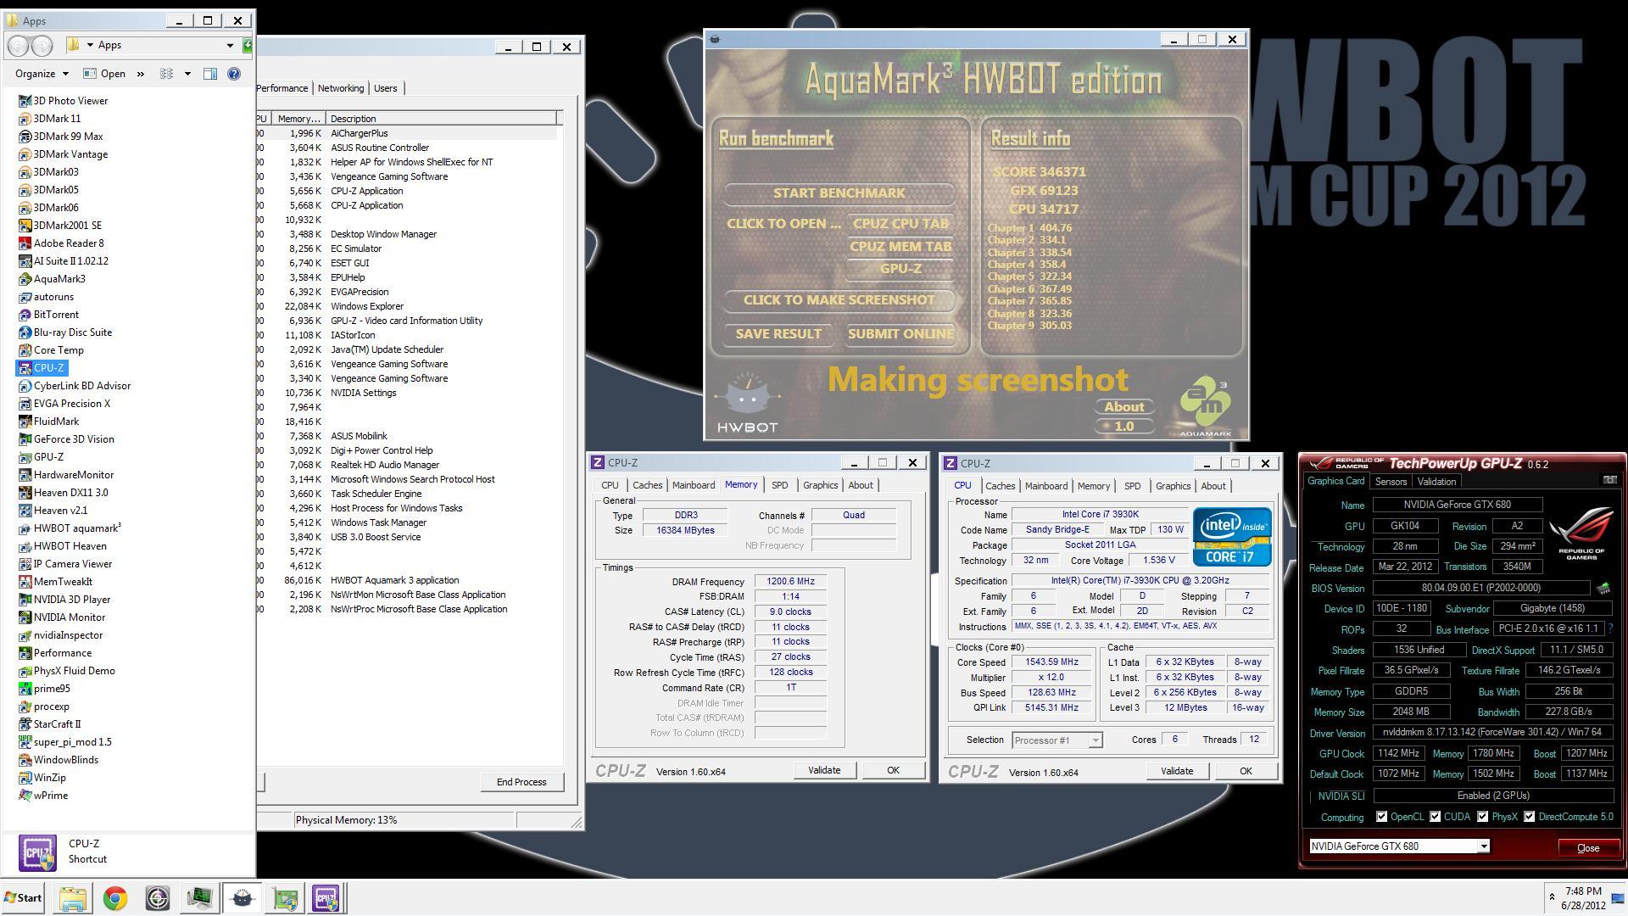The image size is (1628, 916).
Task: Click the Windows Start button
Action: [x=23, y=898]
